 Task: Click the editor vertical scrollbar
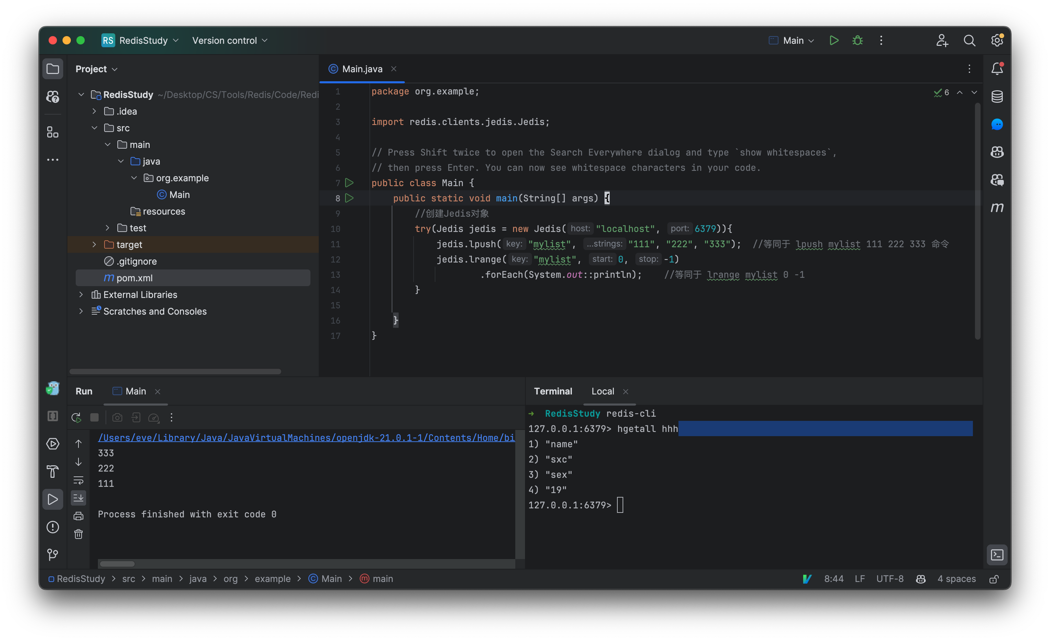point(977,222)
